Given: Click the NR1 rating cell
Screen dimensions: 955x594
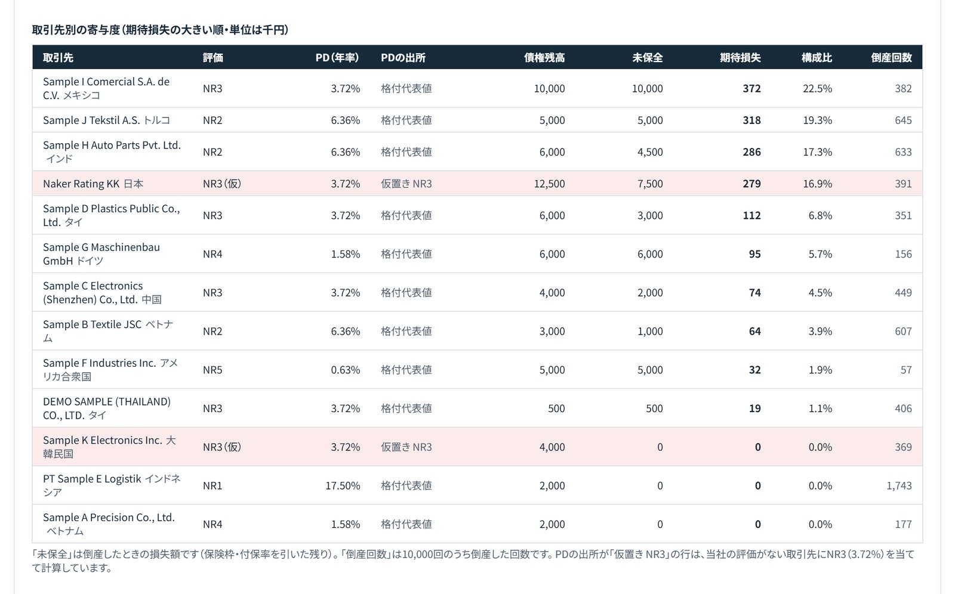Looking at the screenshot, I should [x=212, y=485].
